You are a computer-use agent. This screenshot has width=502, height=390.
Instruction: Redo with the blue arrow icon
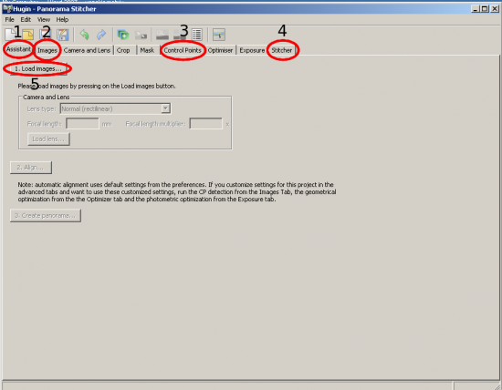(x=101, y=35)
